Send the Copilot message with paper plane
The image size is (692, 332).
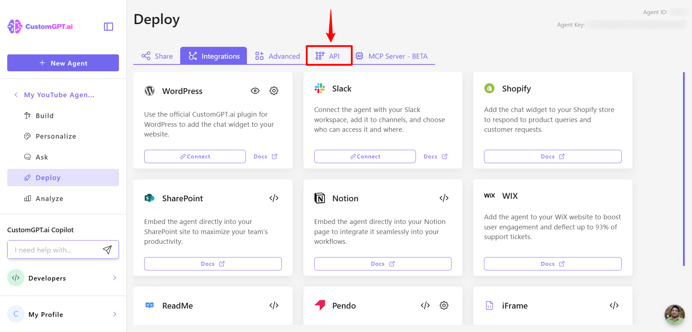click(107, 250)
